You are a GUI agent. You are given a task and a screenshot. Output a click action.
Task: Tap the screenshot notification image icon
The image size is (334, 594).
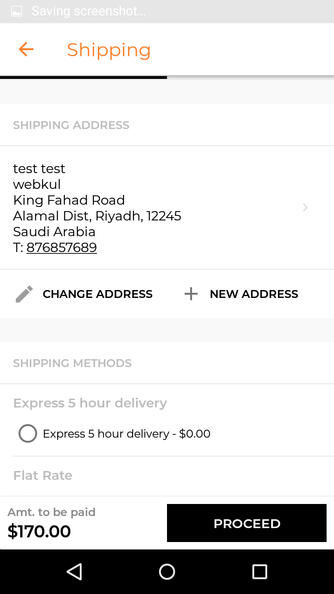(x=16, y=12)
